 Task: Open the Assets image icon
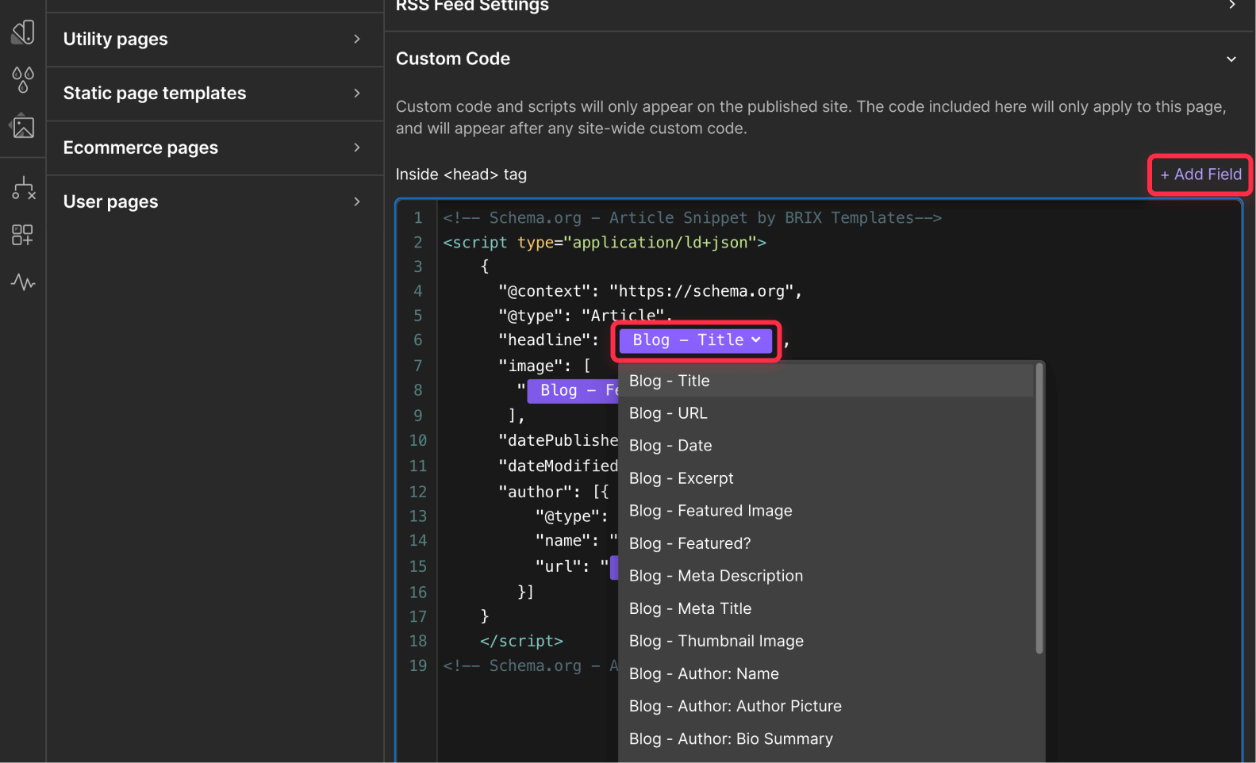[x=23, y=126]
